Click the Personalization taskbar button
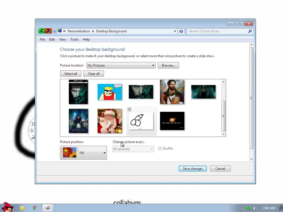Screen dimensions: 283x212 click(x=48, y=208)
